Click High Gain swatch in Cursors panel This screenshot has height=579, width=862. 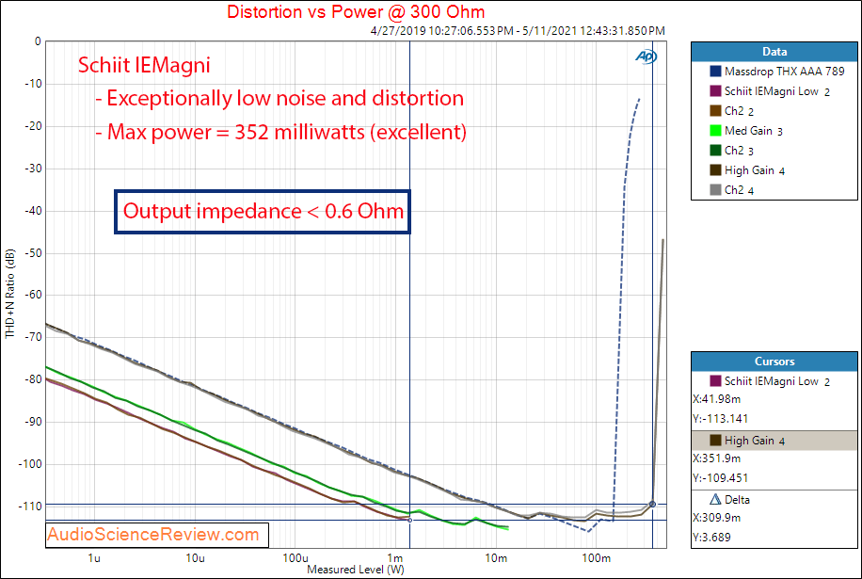pyautogui.click(x=715, y=440)
